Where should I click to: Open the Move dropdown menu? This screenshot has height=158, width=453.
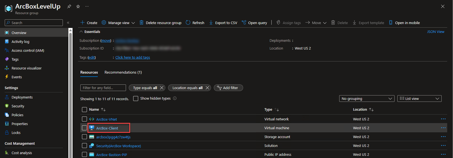click(x=316, y=23)
